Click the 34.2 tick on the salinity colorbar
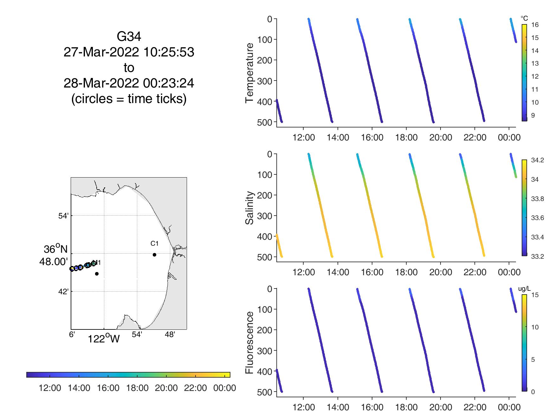 (x=538, y=160)
